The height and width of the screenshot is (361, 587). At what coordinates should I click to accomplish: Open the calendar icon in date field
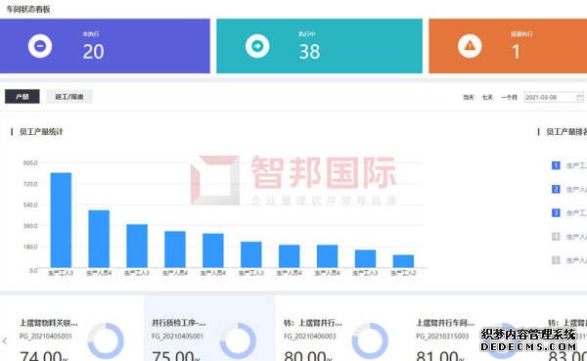point(579,98)
